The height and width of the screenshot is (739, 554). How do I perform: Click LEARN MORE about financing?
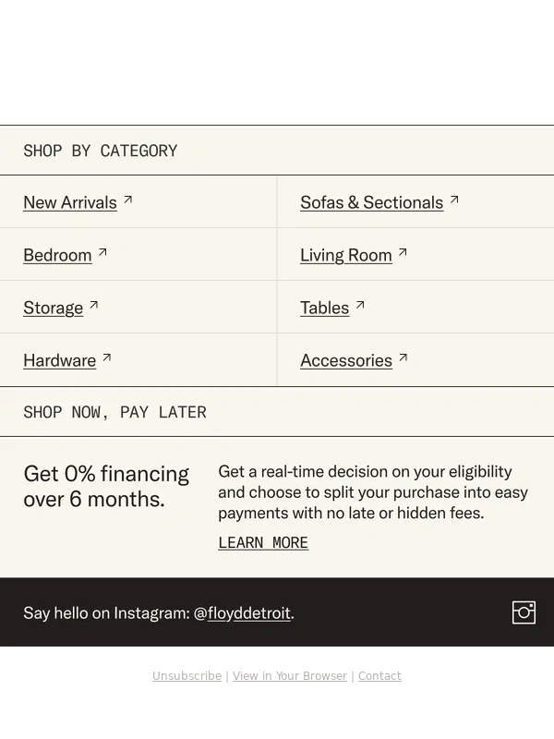point(263,542)
